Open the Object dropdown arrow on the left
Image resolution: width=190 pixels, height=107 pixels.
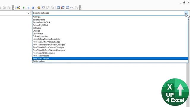pyautogui.click(x=28, y=13)
